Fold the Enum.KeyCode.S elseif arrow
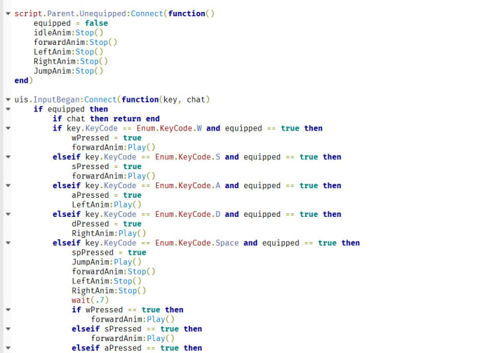 [x=8, y=156]
